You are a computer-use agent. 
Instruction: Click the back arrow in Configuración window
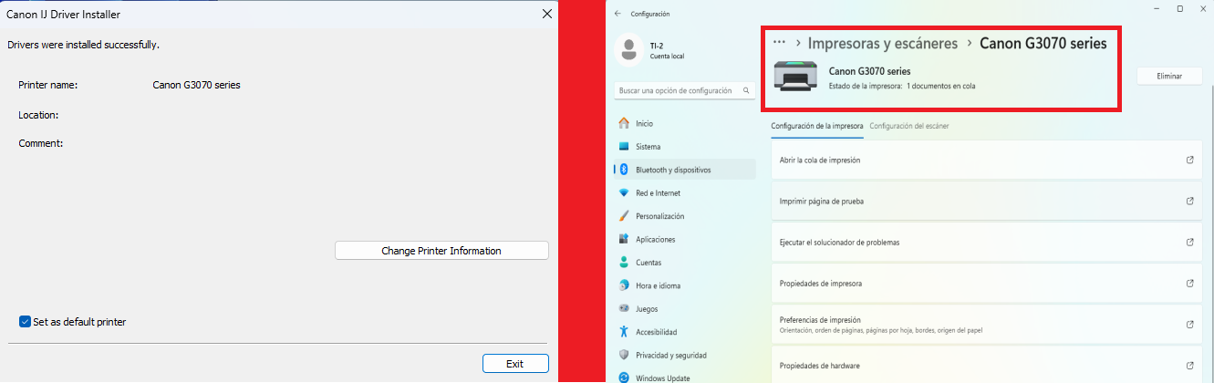click(618, 14)
